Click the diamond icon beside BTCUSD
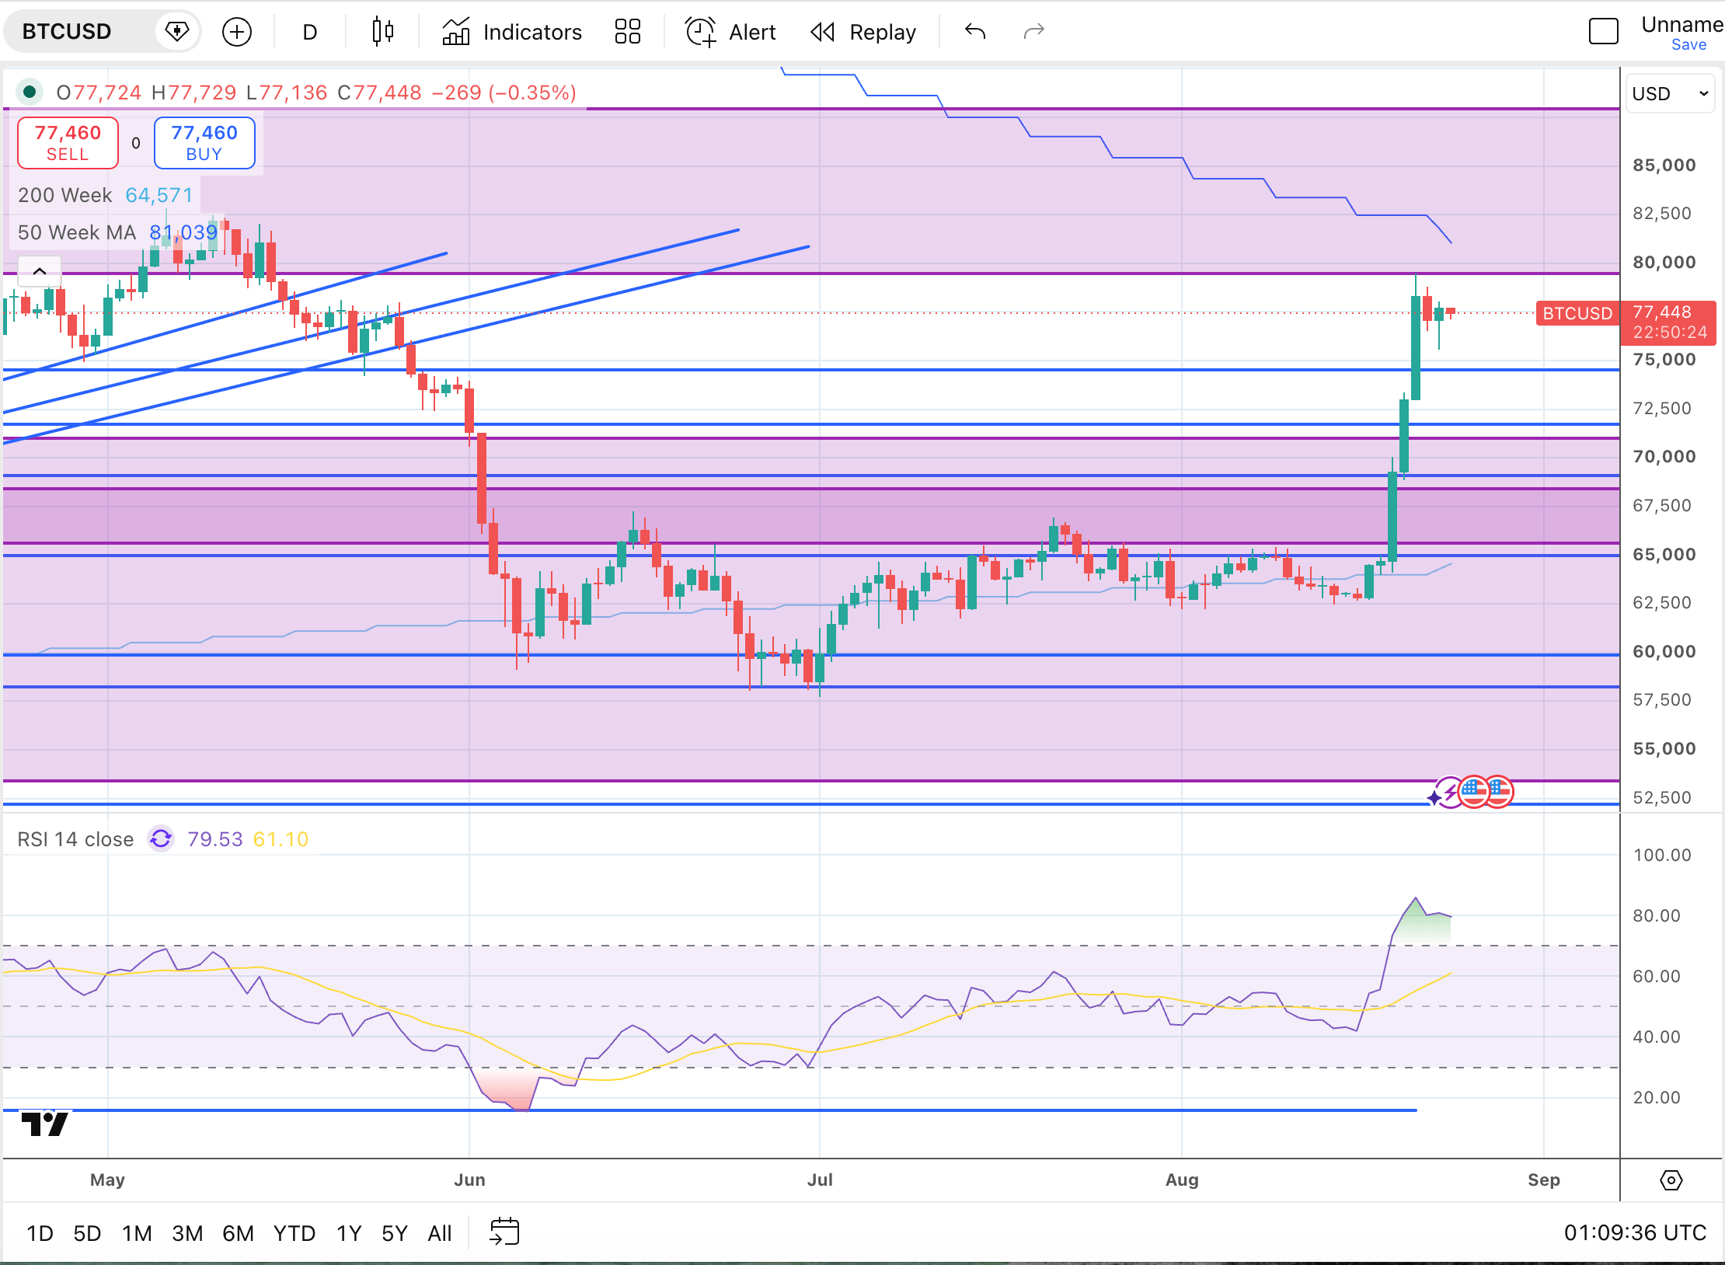 [177, 32]
